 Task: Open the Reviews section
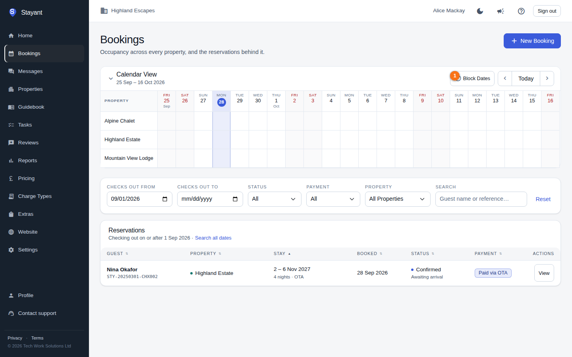[44, 143]
